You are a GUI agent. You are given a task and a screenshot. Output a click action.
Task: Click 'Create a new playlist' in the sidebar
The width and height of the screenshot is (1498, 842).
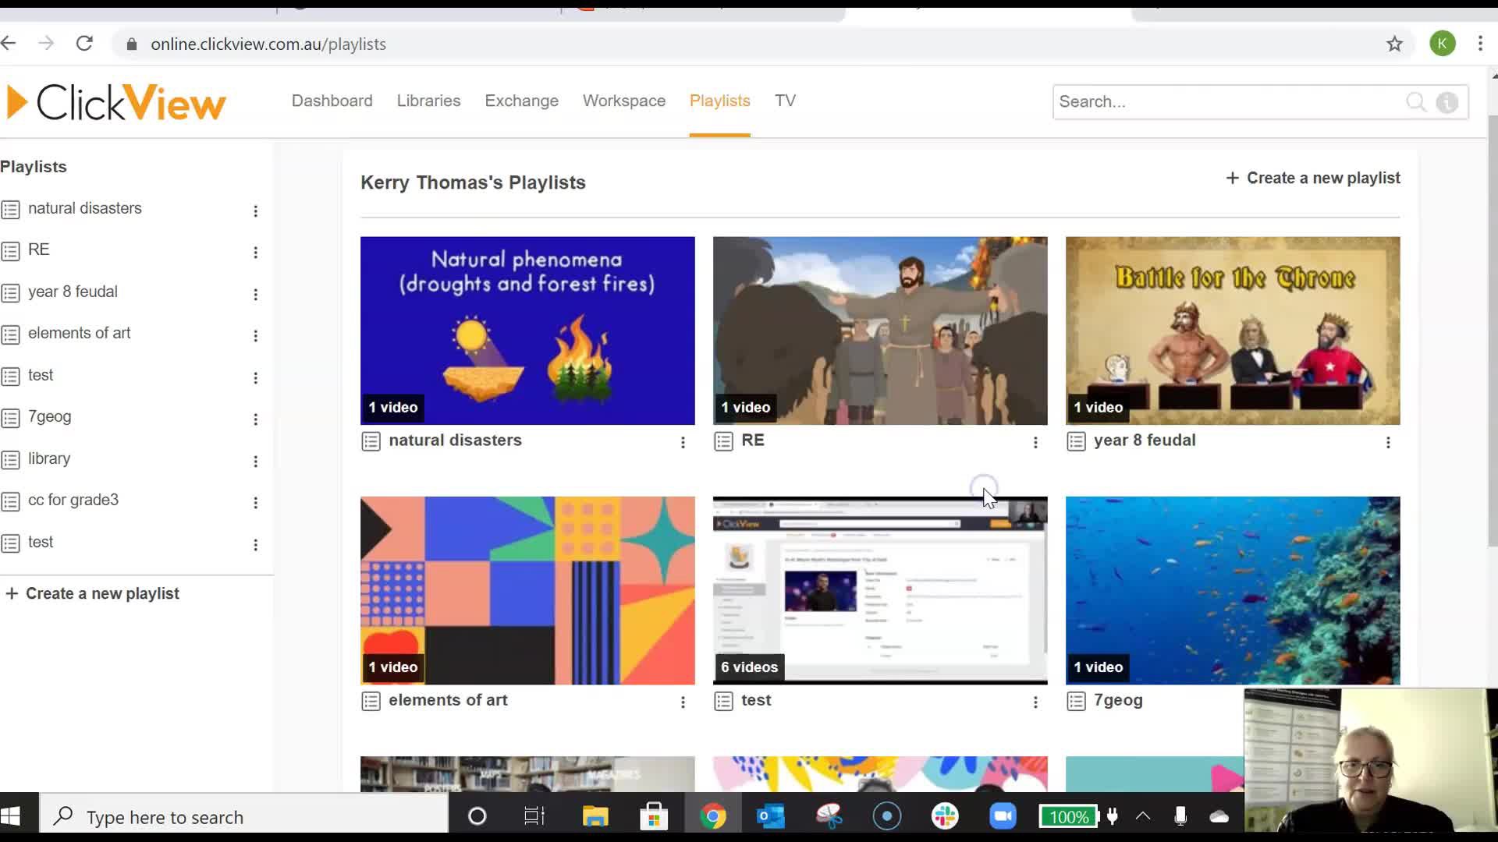point(93,593)
